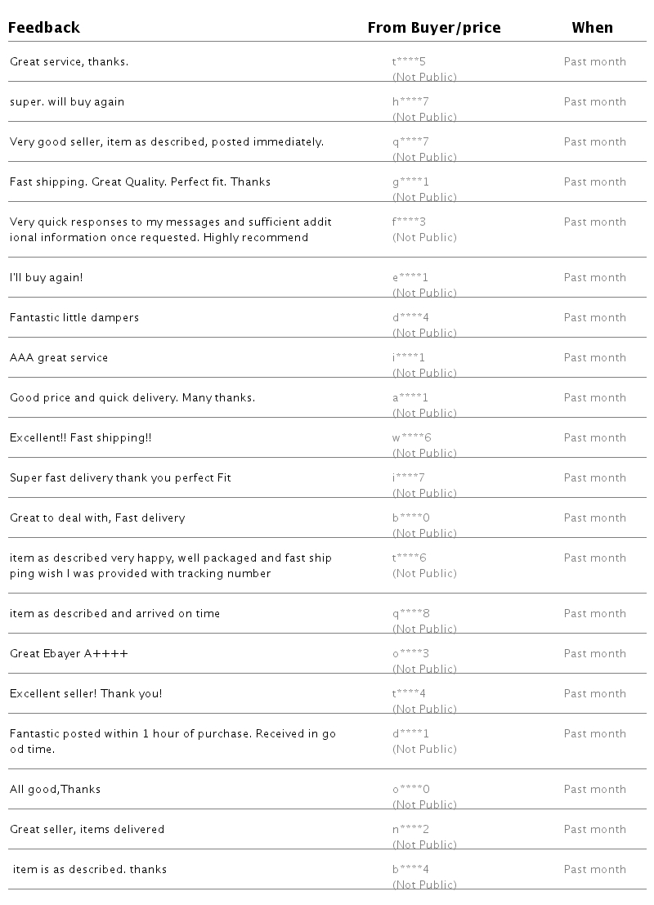654x905 pixels.
Task: Select 'Great seller, items delivered' comment
Action: coord(87,830)
